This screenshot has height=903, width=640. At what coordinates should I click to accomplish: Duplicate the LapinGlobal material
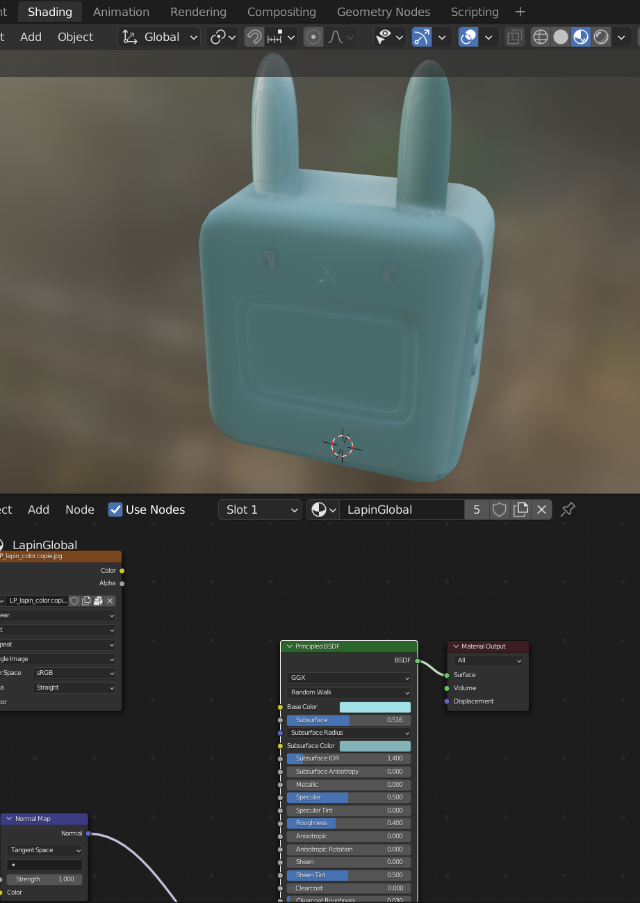(x=520, y=510)
